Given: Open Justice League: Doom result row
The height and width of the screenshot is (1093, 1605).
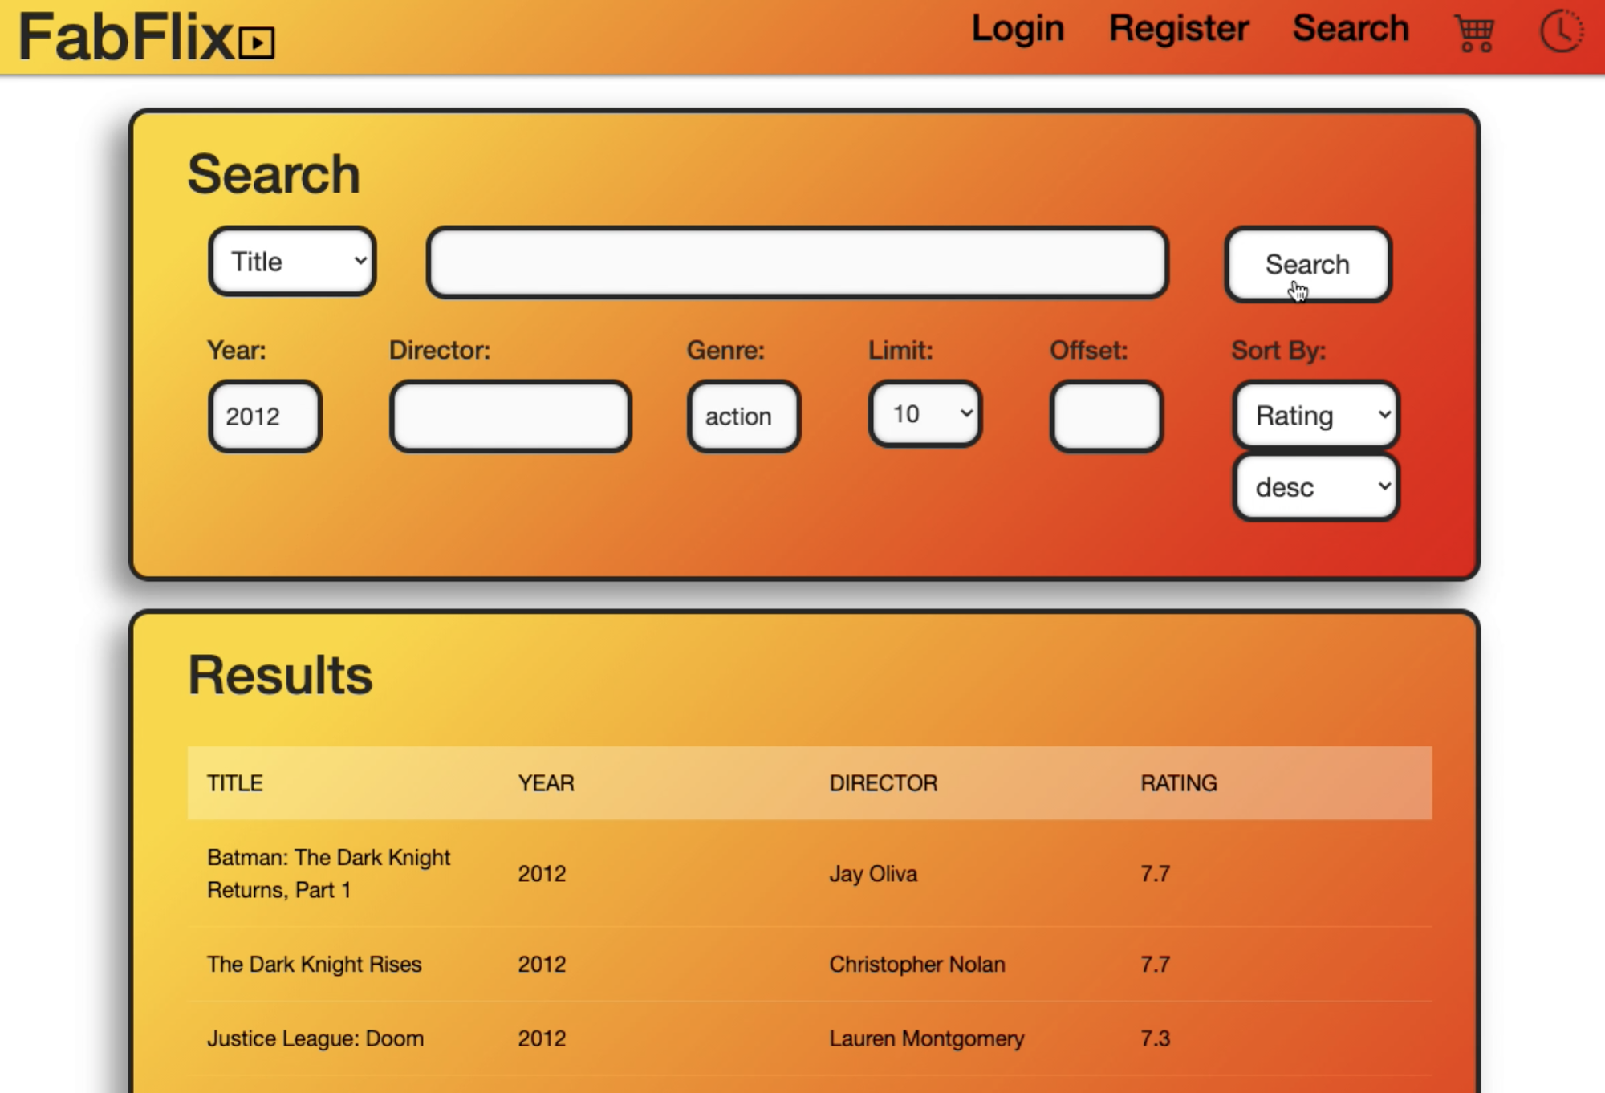Looking at the screenshot, I should tap(315, 1038).
